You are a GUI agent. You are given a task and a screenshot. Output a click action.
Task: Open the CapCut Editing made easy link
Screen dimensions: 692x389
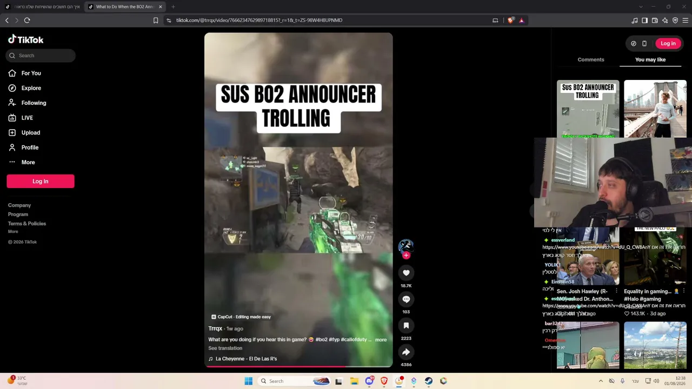[241, 317]
